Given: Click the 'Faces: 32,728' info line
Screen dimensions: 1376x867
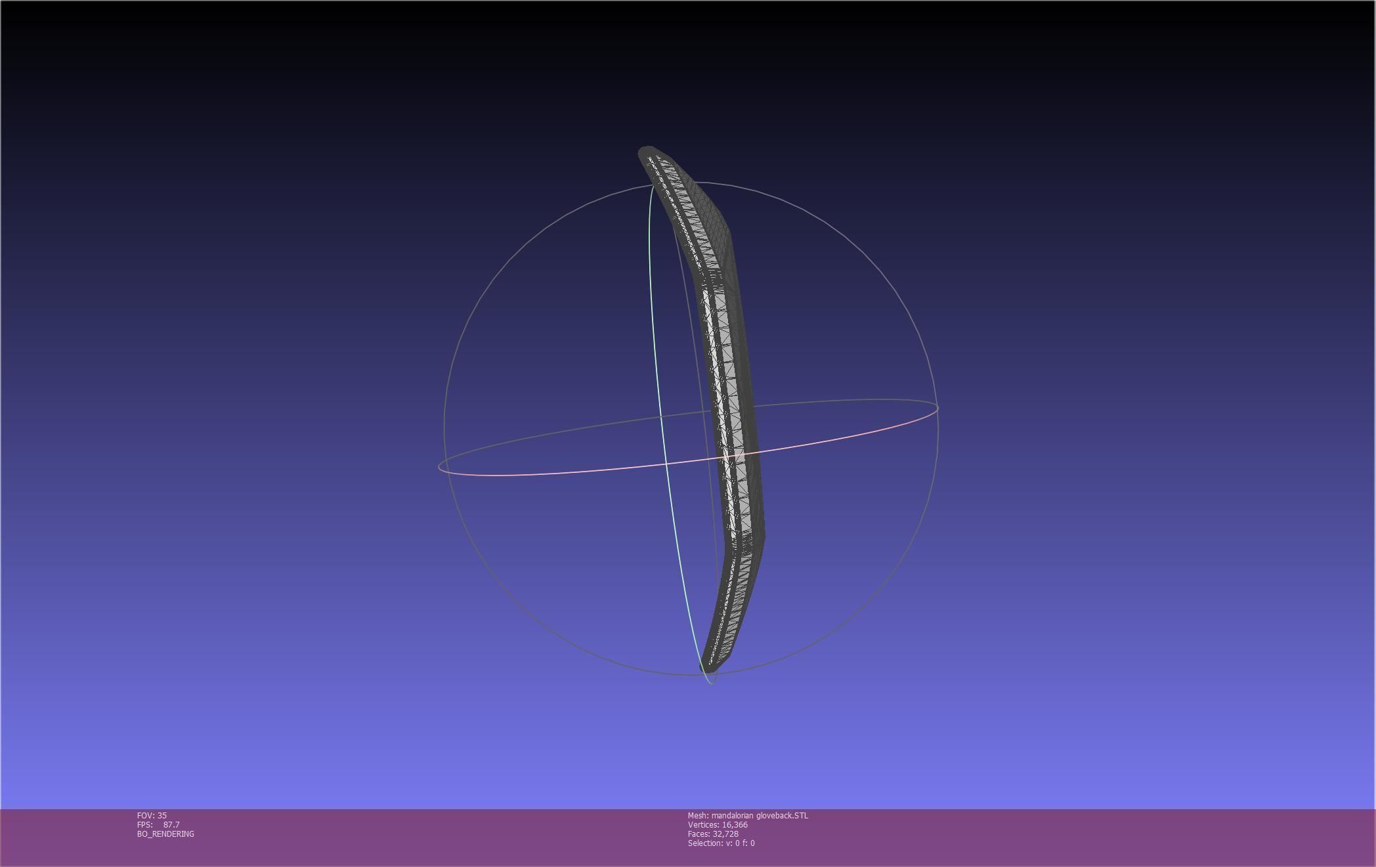Looking at the screenshot, I should pyautogui.click(x=713, y=834).
